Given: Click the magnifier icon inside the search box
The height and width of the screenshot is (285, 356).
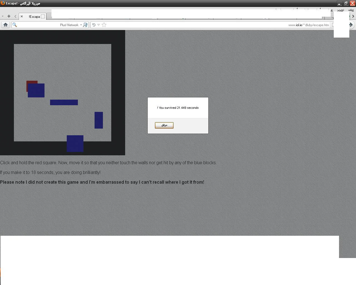Looking at the screenshot, I should pos(15,25).
